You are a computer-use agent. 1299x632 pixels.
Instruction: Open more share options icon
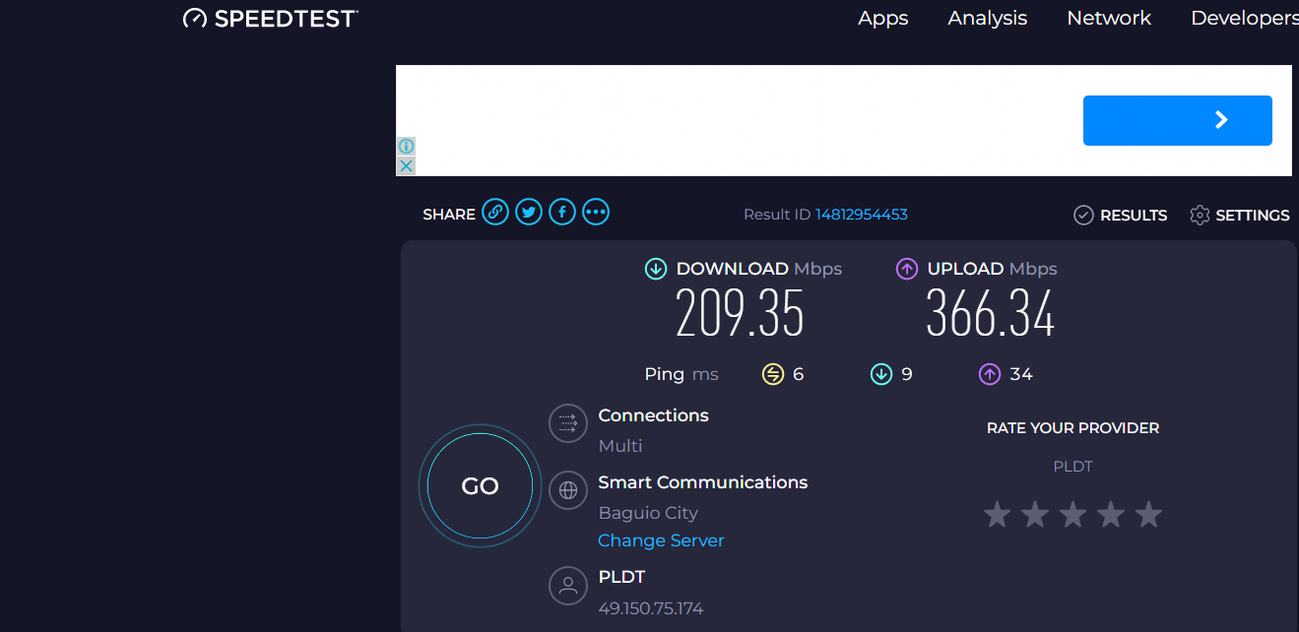coord(596,213)
